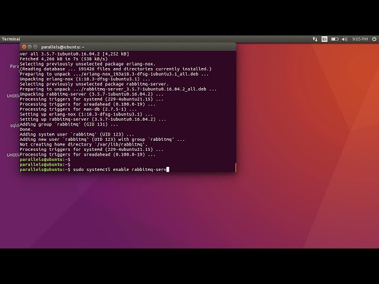Click the line 'Processing triggers for man-db'
Image resolution: width=379 pixels, height=284 pixels.
pos(78,109)
